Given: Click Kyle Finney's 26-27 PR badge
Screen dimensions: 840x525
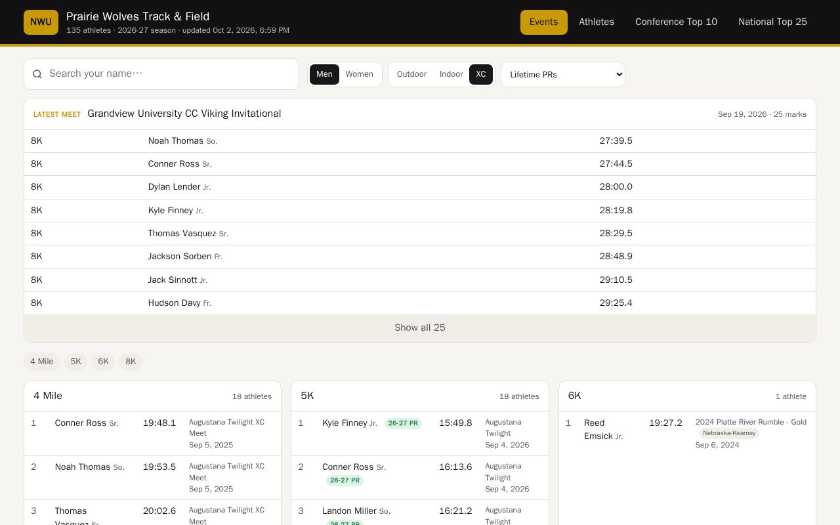Looking at the screenshot, I should [403, 423].
